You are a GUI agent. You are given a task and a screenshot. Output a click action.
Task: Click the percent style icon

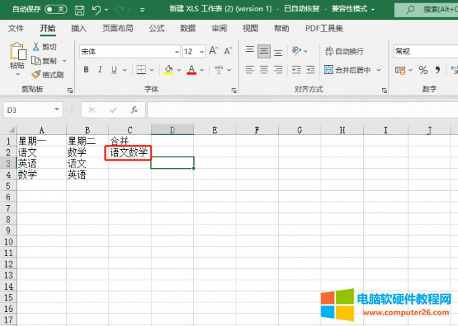pos(423,70)
